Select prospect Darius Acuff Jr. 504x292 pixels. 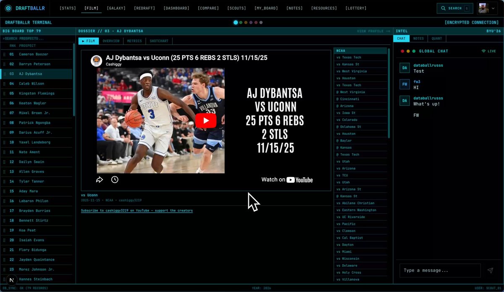37,133
